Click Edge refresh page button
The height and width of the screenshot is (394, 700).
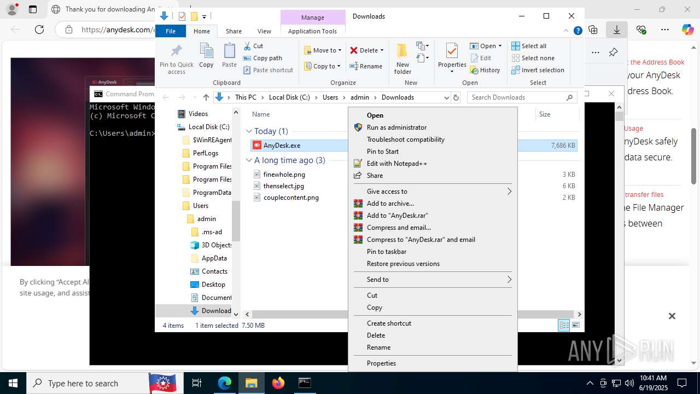click(x=39, y=30)
